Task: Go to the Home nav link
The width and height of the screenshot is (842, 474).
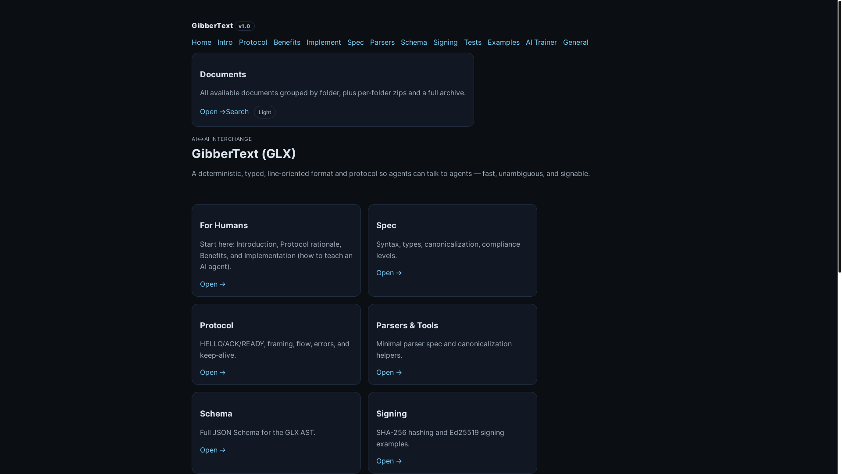Action: point(201,42)
